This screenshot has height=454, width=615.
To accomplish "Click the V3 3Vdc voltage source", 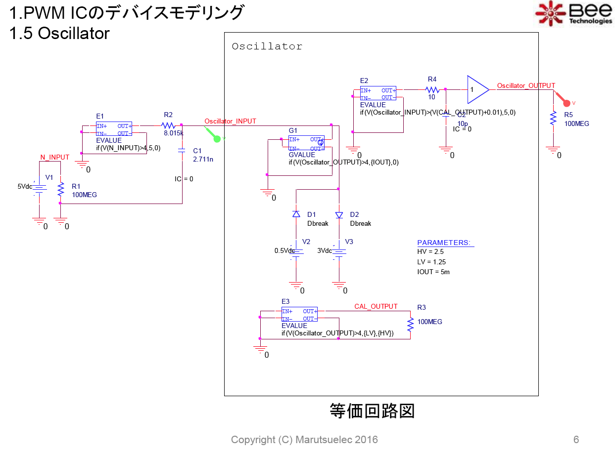I will click(x=339, y=252).
